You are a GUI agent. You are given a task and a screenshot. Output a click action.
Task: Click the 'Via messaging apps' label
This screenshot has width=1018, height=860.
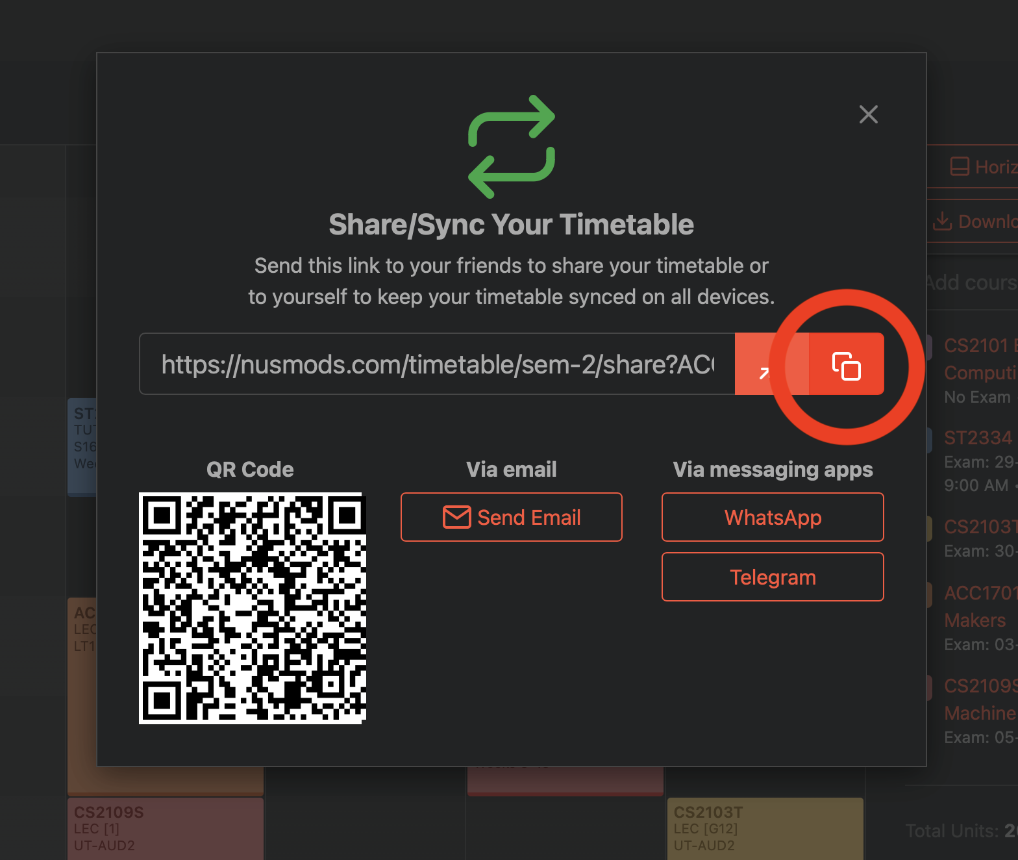[x=773, y=469]
